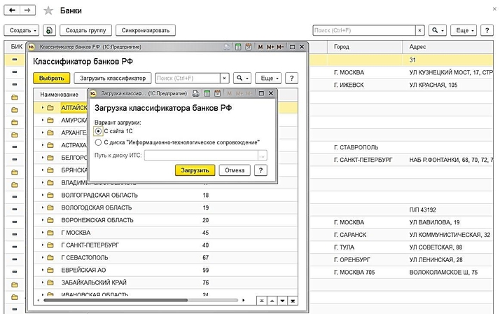
Task: Click scroll-right arrow of classifier list
Action: click(x=244, y=300)
